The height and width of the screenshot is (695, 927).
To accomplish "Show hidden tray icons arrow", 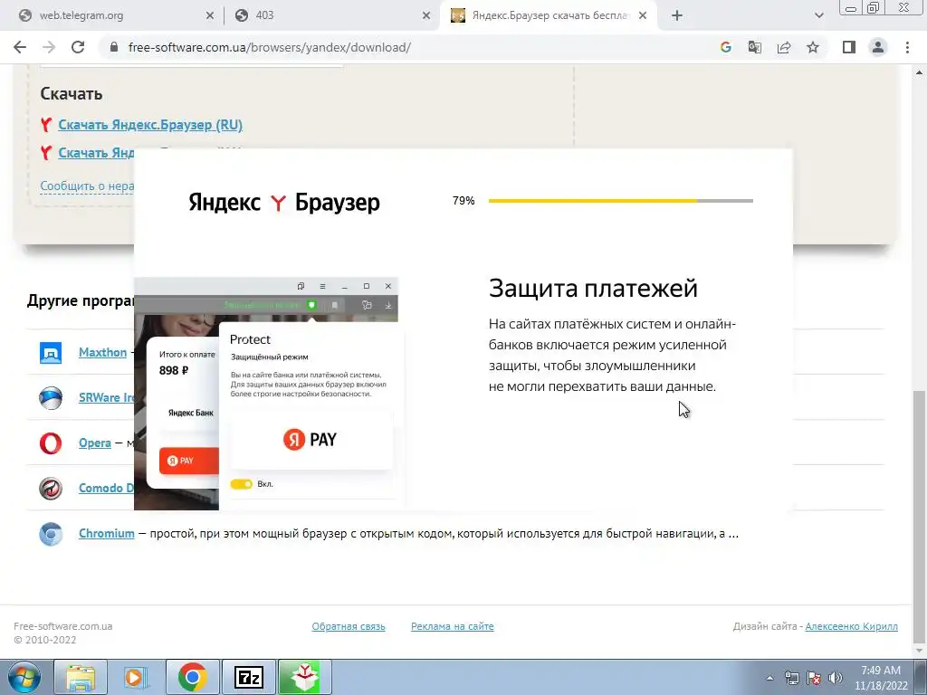I will point(769,678).
